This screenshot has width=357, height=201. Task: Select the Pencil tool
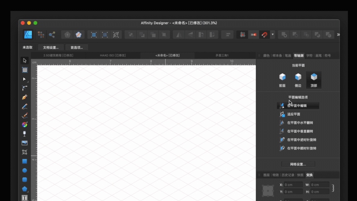[25, 106]
